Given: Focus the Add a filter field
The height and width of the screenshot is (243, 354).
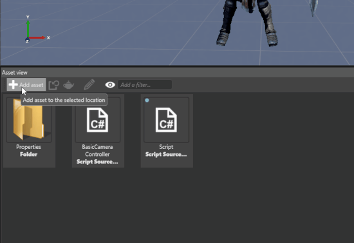Looking at the screenshot, I should 145,85.
